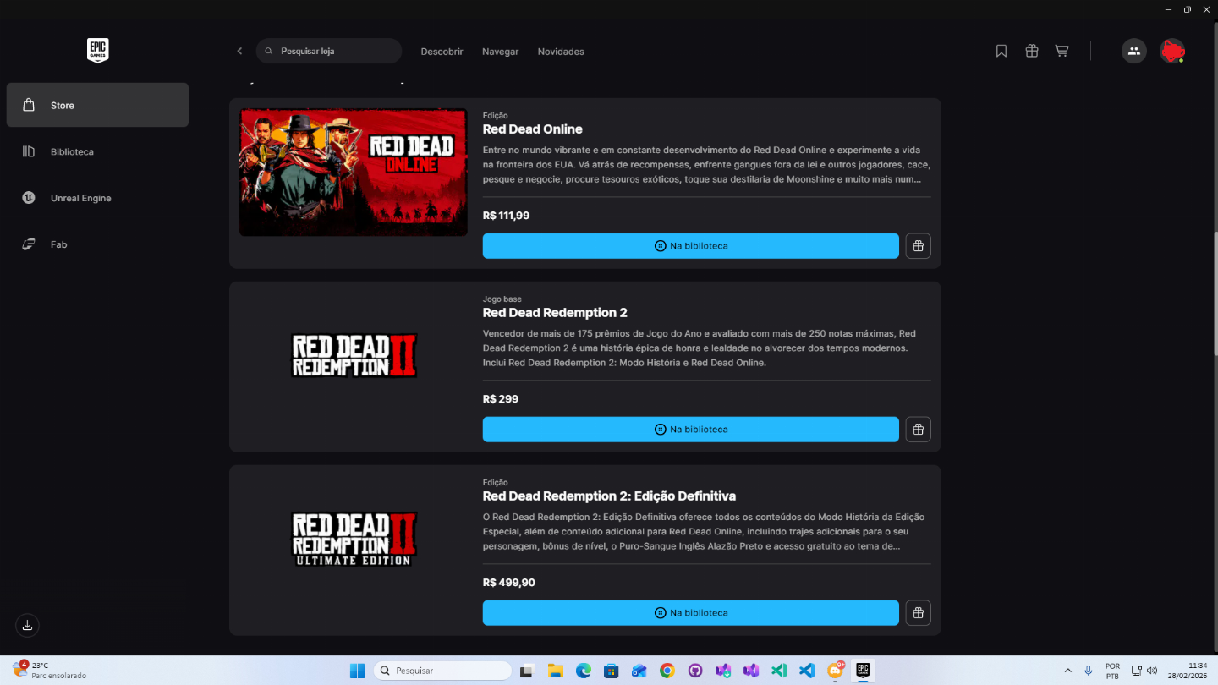1218x685 pixels.
Task: Open Fab marketplace in sidebar
Action: pyautogui.click(x=97, y=244)
